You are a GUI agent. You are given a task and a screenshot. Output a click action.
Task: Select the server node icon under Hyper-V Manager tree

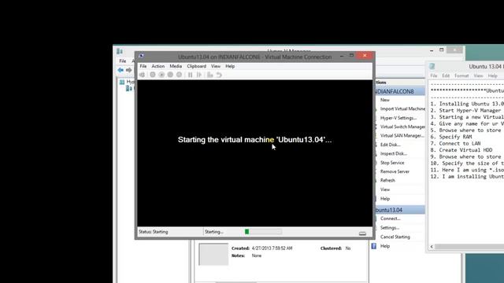click(129, 89)
